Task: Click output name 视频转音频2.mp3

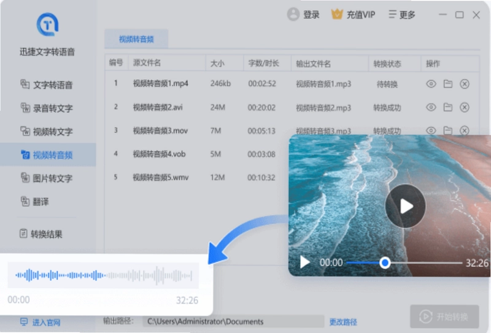Action: coord(323,108)
